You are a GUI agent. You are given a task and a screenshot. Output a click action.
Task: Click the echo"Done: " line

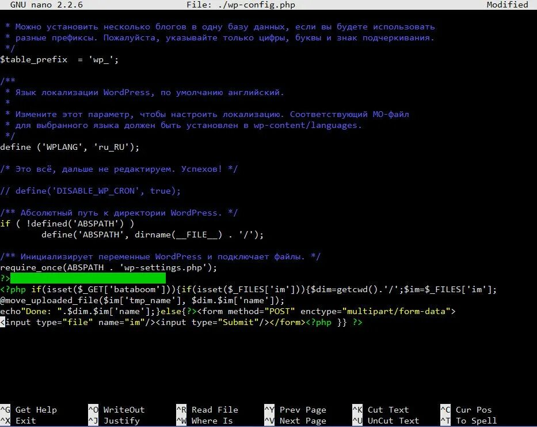[x=228, y=311]
